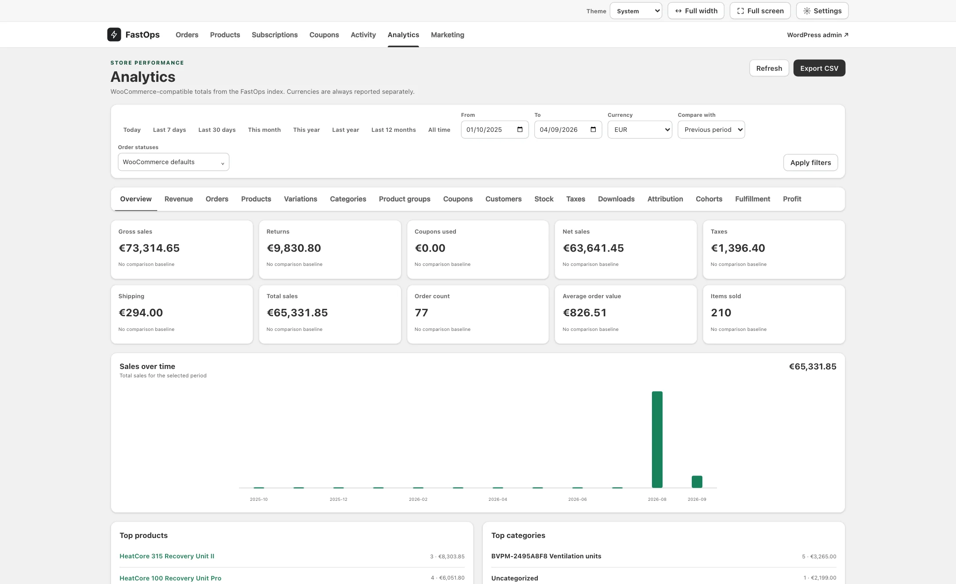956x584 pixels.
Task: Select the This month preset
Action: (x=264, y=130)
